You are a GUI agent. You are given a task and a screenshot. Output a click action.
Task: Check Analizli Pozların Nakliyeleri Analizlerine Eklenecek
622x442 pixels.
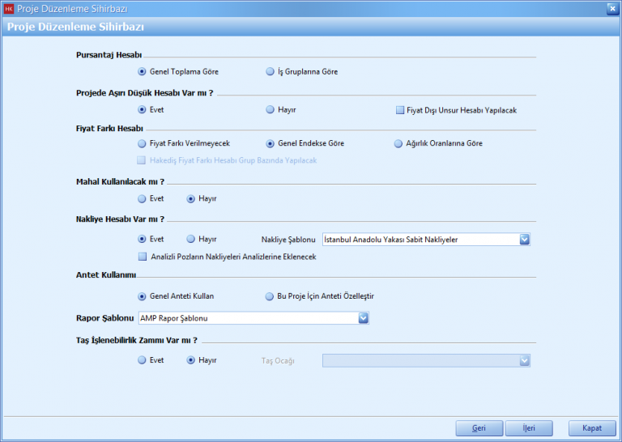143,257
